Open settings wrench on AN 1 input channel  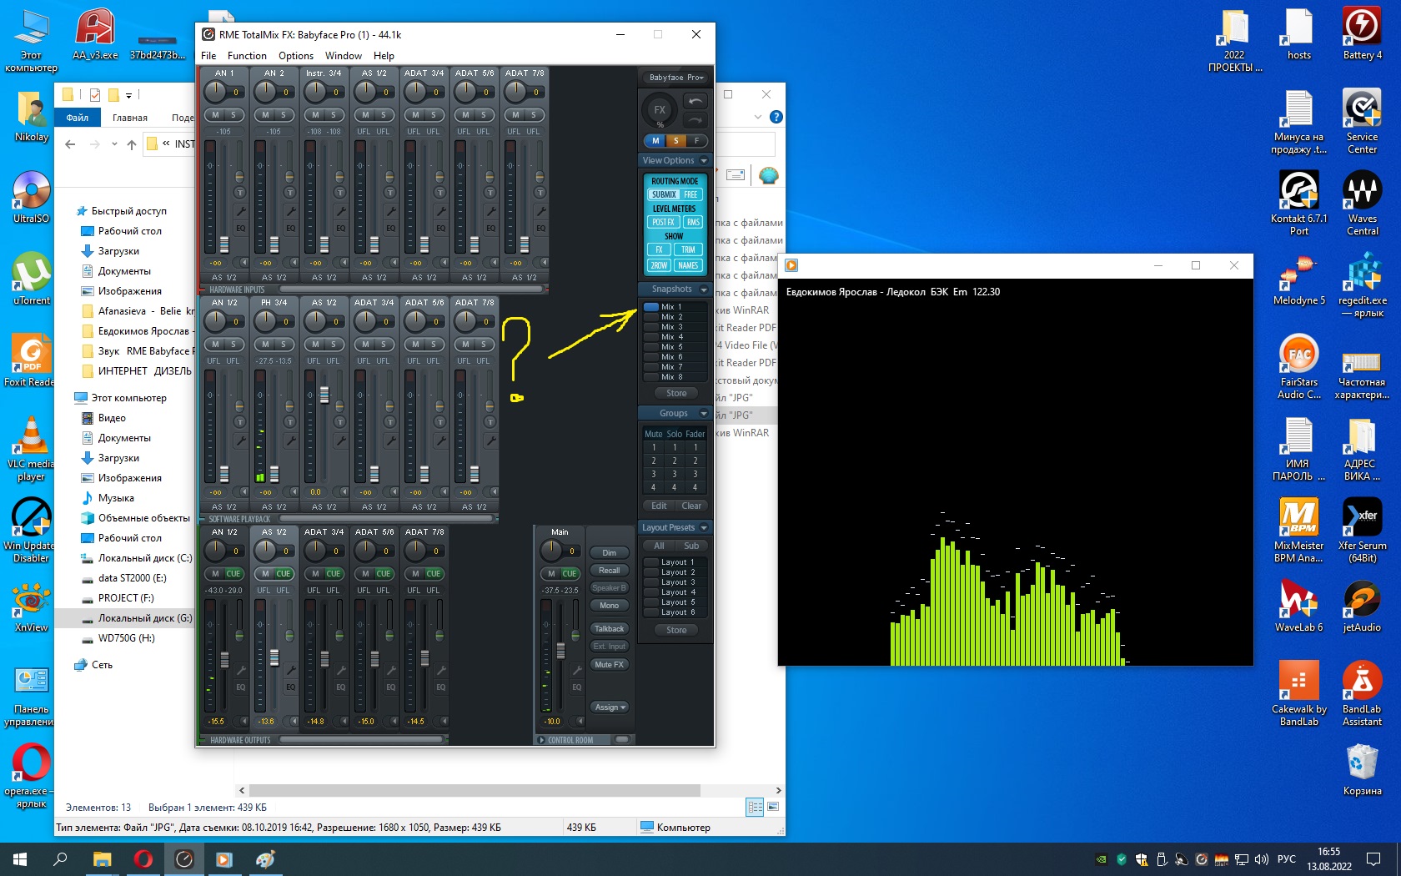240,211
